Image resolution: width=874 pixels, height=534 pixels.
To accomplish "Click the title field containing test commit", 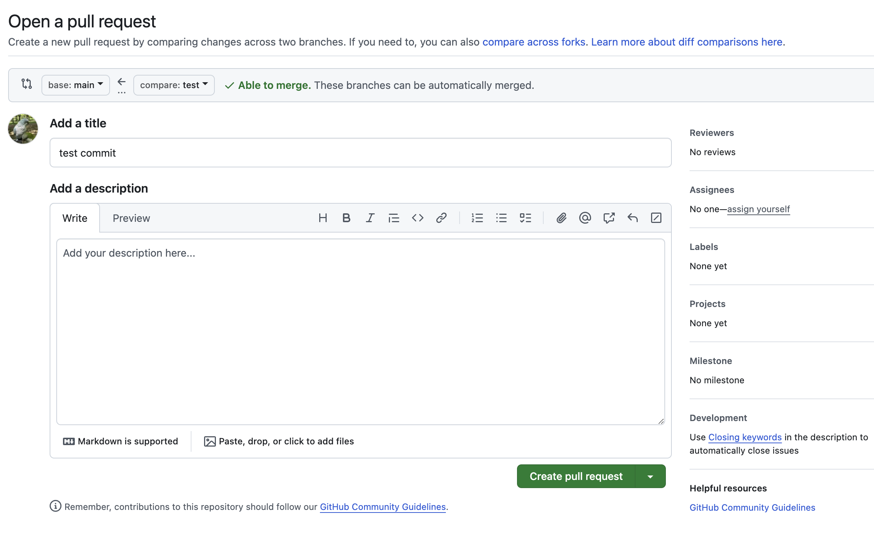I will click(361, 153).
